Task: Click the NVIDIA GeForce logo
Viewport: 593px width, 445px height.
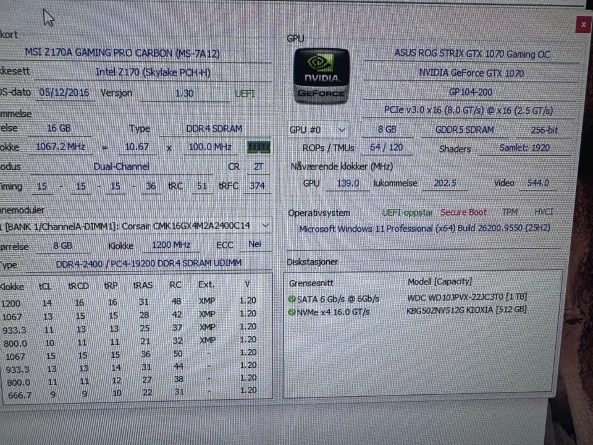Action: [322, 76]
